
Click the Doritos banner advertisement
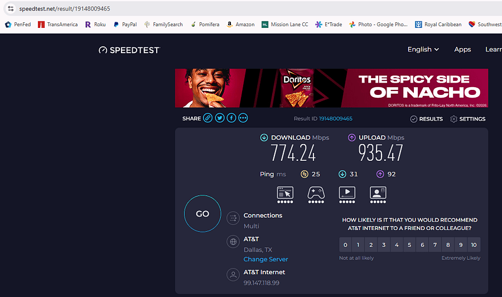[x=331, y=88]
